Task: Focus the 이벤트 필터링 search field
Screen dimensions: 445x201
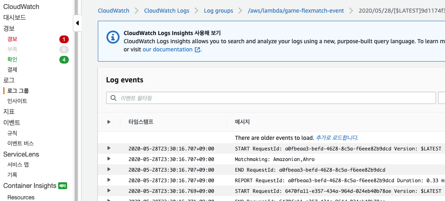Action: (x=271, y=98)
